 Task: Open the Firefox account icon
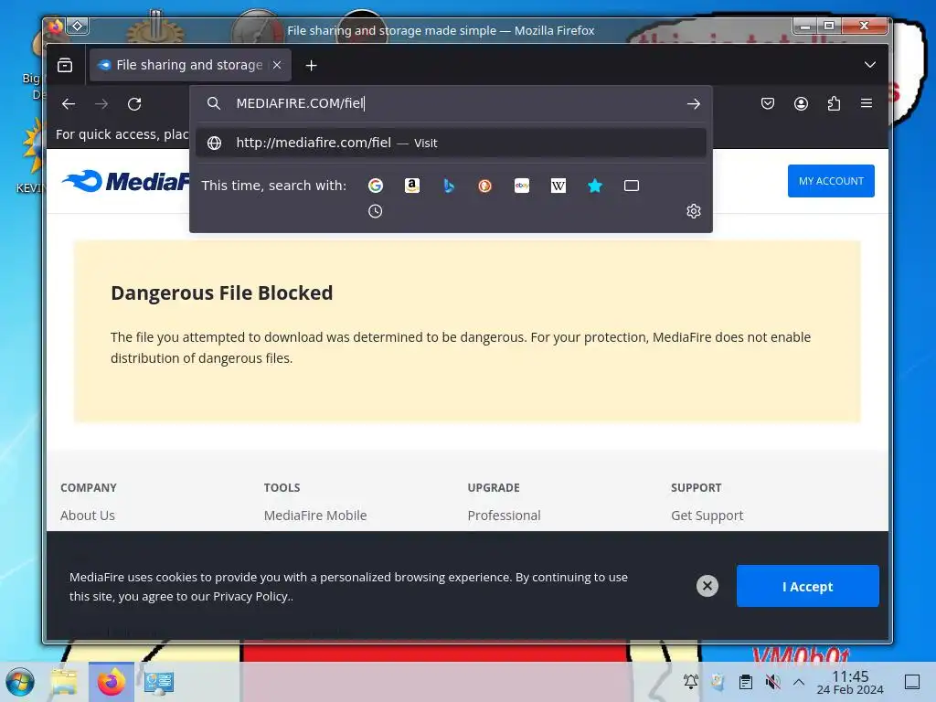[801, 104]
